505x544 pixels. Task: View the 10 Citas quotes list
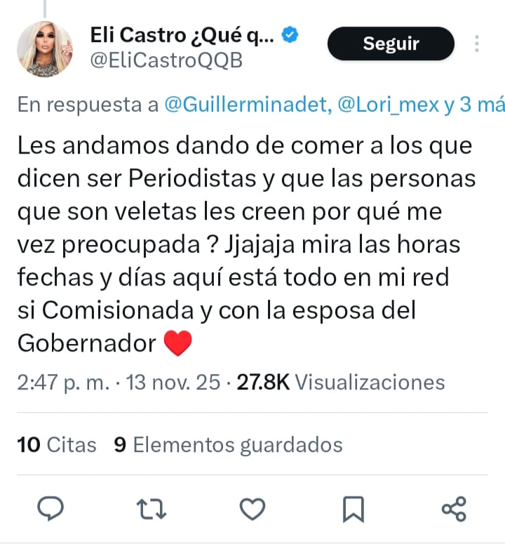tap(57, 444)
